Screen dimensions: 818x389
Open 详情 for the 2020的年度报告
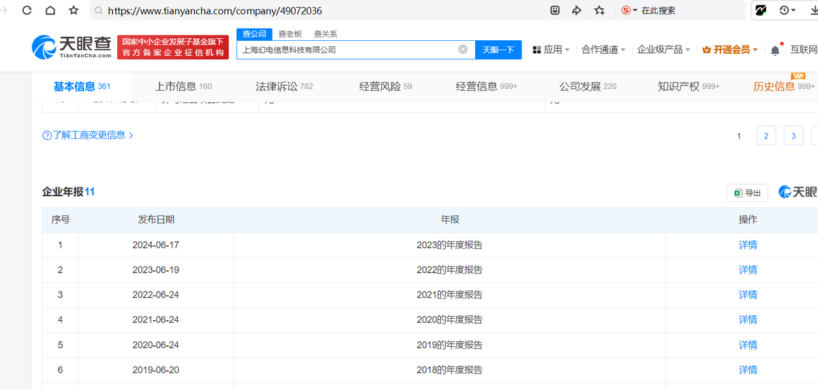748,320
